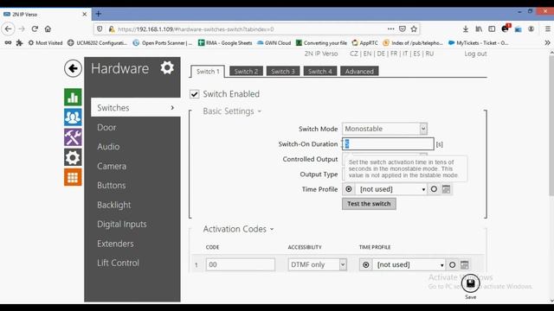Reload the browser page

click(35, 29)
